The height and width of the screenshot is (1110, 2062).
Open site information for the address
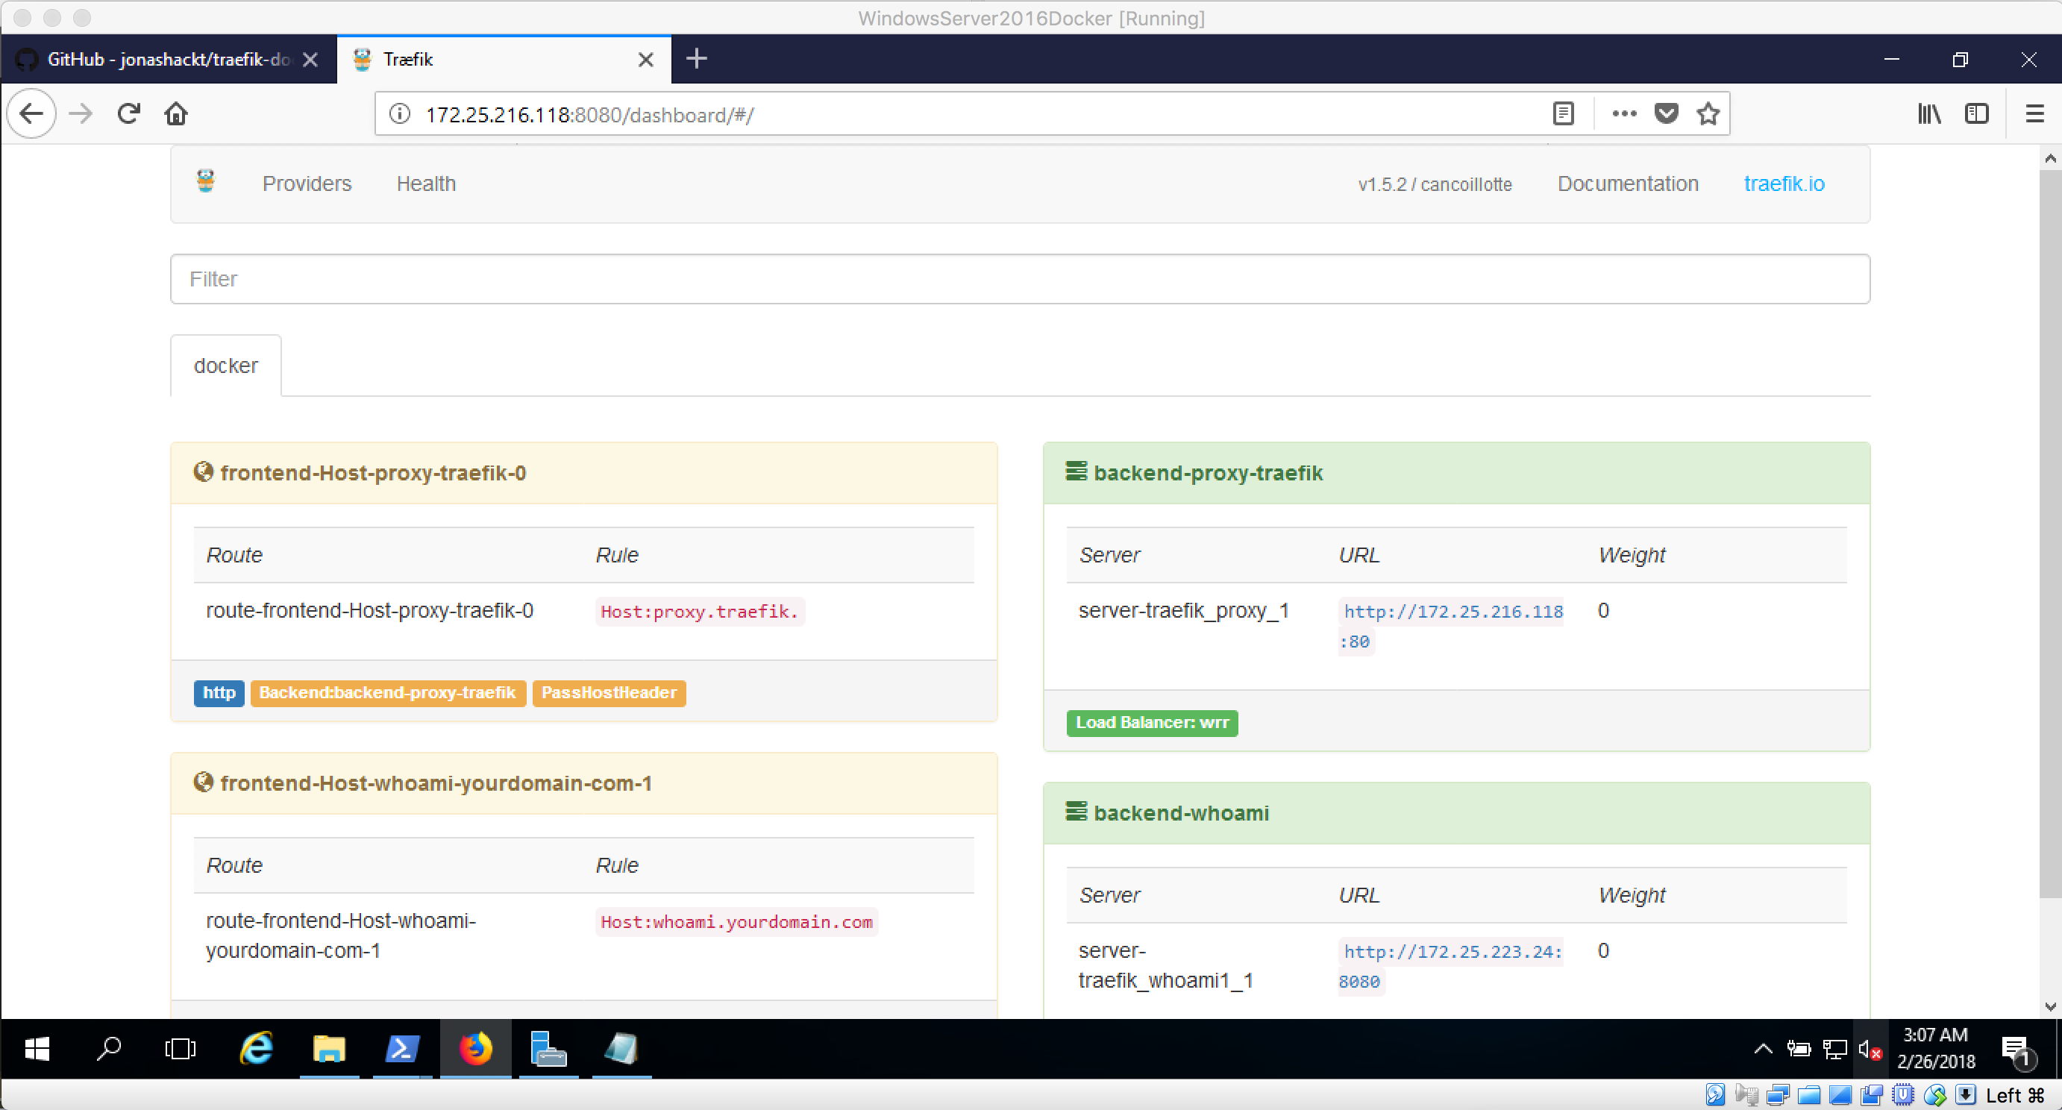[x=400, y=114]
